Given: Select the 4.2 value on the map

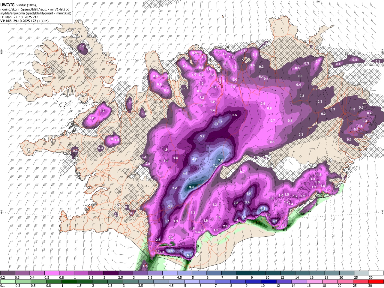Looking at the screenshot, I should (x=194, y=159).
